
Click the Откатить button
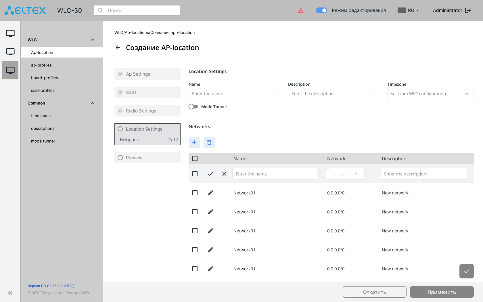pos(375,292)
